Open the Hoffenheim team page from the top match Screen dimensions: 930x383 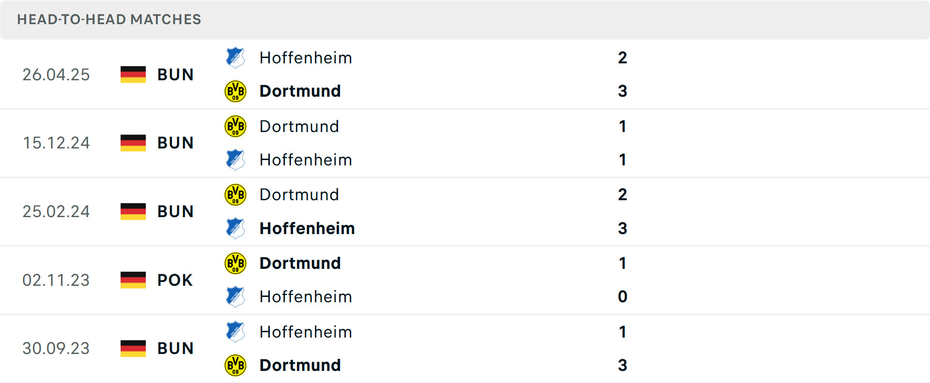coord(306,58)
